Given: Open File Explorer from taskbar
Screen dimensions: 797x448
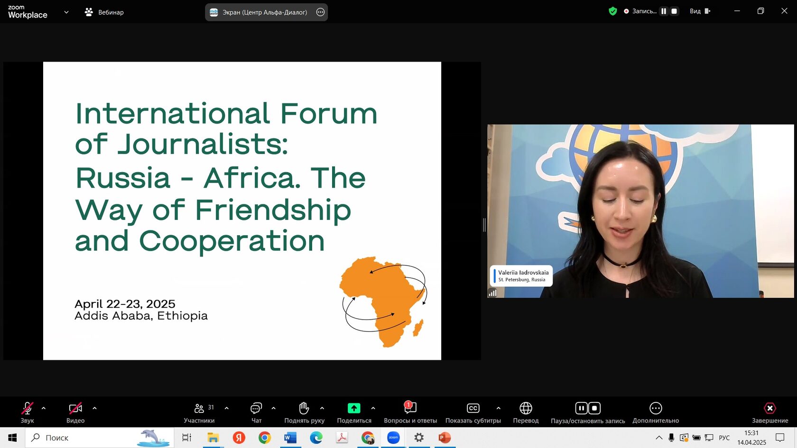Looking at the screenshot, I should click(x=213, y=438).
